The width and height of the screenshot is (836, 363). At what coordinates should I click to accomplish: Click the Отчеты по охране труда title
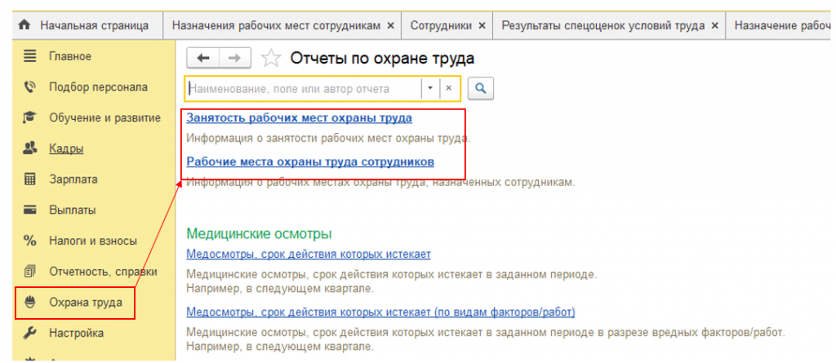click(x=382, y=59)
